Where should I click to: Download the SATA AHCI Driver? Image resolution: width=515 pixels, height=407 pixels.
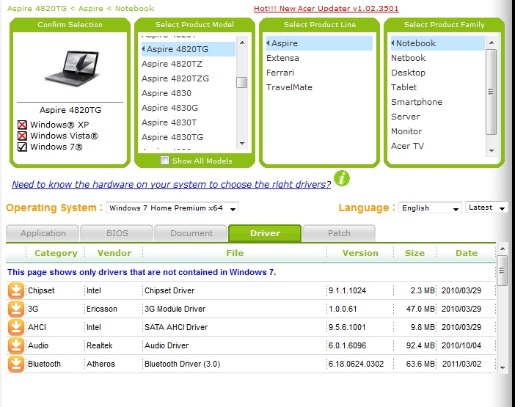click(x=15, y=327)
